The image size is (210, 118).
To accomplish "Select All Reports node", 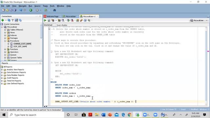I will pos(8,67).
